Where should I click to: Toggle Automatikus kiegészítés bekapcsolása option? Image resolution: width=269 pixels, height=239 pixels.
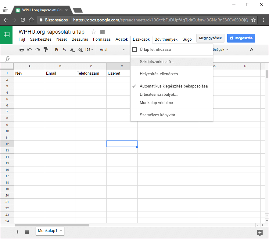[174, 86]
